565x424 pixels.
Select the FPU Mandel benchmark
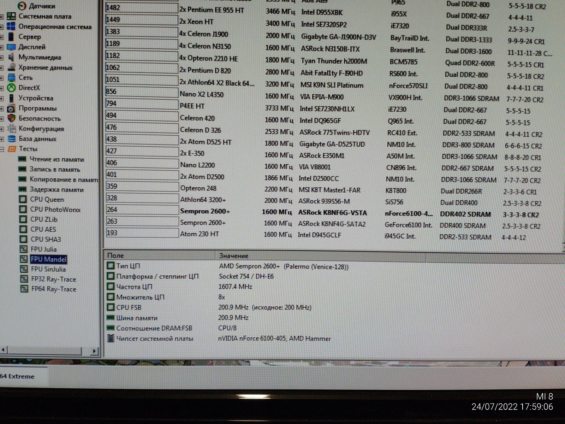(x=48, y=259)
